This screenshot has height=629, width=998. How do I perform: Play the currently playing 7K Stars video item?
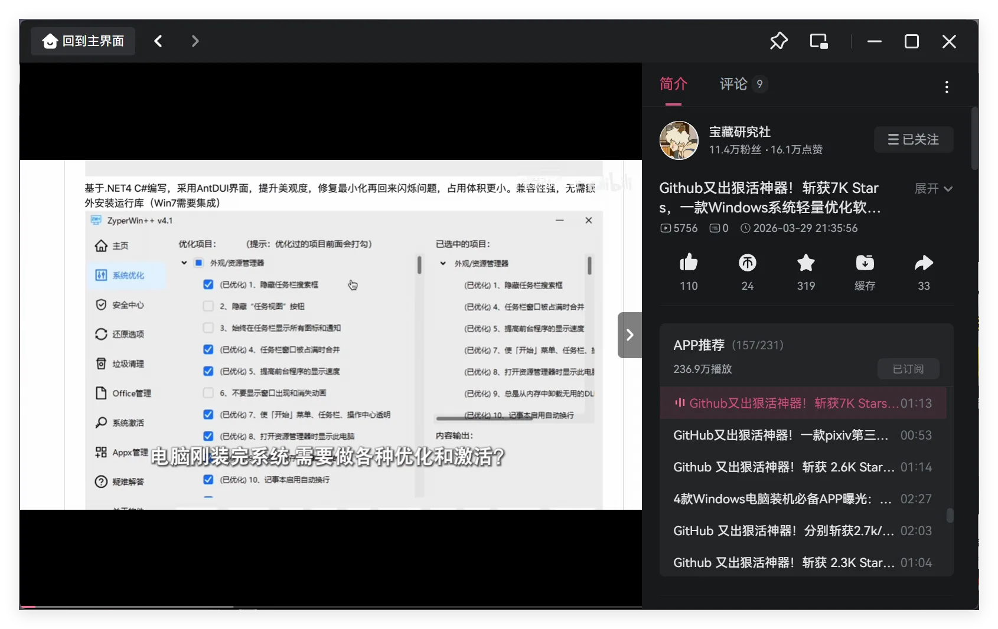pyautogui.click(x=803, y=404)
